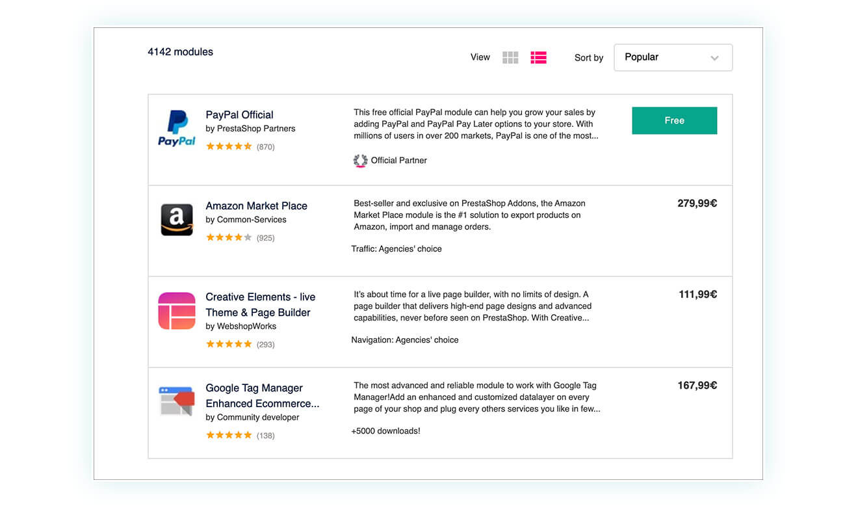845x517 pixels.
Task: Get the free PayPal module
Action: point(674,120)
